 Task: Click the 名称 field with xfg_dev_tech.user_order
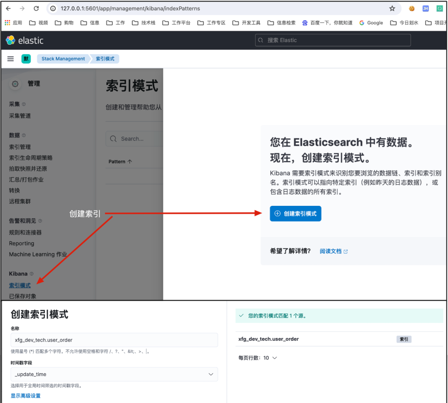tap(114, 340)
